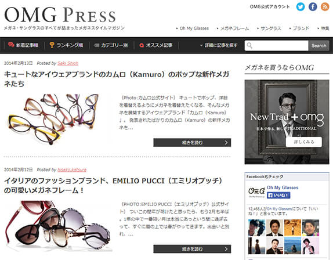The width and height of the screenshot is (333, 260).
Task: Open the カテゴリー別 menu
Action: pos(111,45)
